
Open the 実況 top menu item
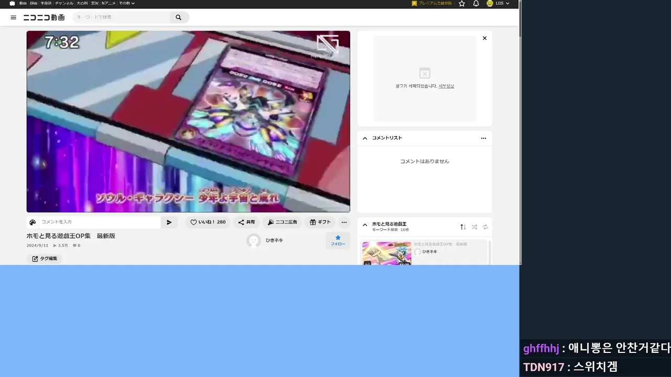(x=95, y=3)
